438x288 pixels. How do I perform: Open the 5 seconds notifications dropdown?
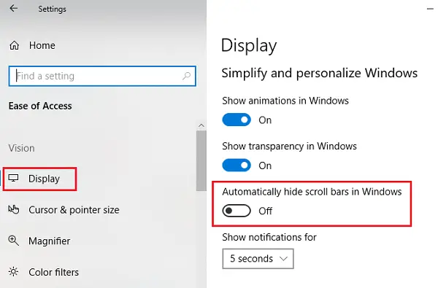pyautogui.click(x=258, y=259)
